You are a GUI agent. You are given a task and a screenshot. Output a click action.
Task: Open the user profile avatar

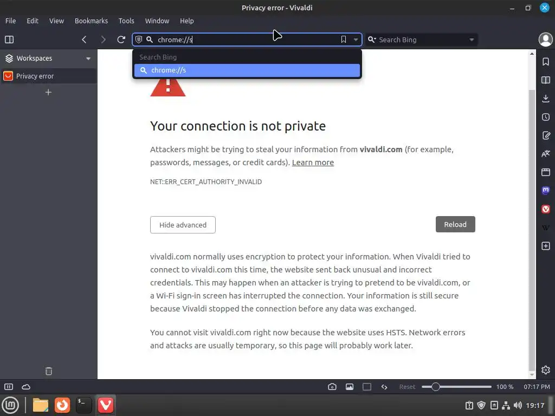pos(545,40)
